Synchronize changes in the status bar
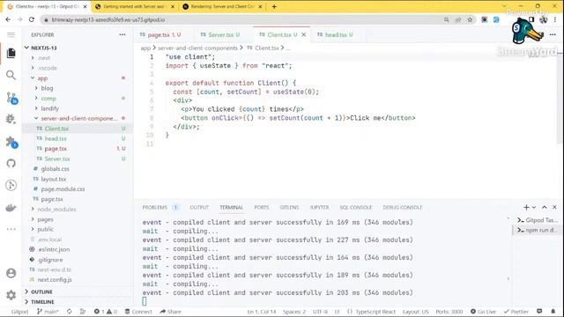 (69, 311)
